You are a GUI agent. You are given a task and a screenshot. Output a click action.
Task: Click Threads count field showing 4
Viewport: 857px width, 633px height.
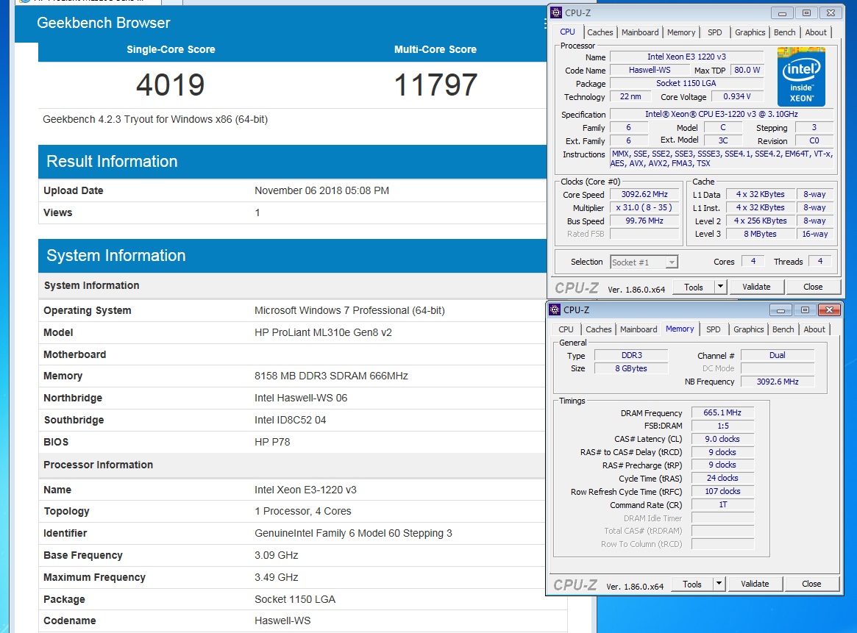[819, 261]
